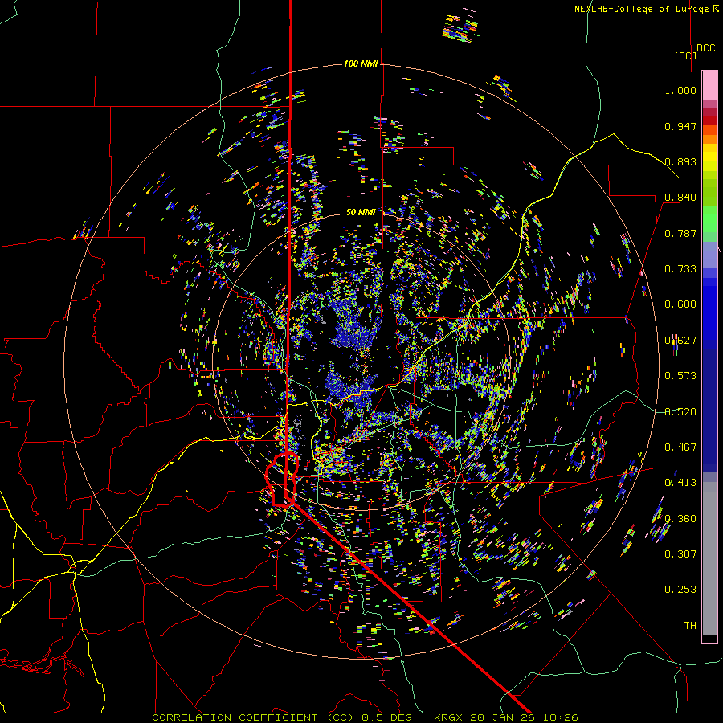Click the Correlation Coefficient caption at bottom
The image size is (723, 723).
click(x=365, y=717)
